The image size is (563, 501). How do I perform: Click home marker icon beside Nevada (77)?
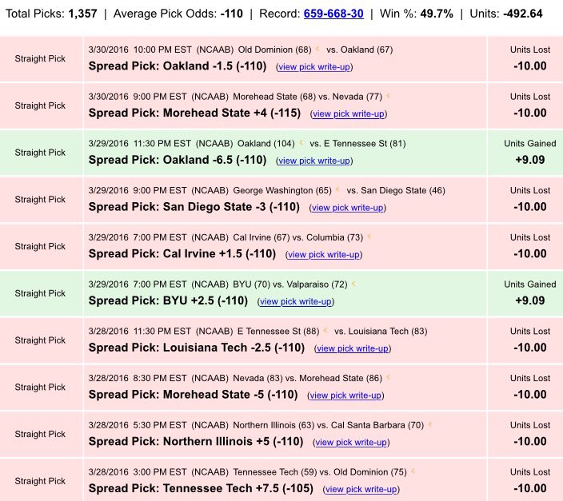[x=388, y=95]
